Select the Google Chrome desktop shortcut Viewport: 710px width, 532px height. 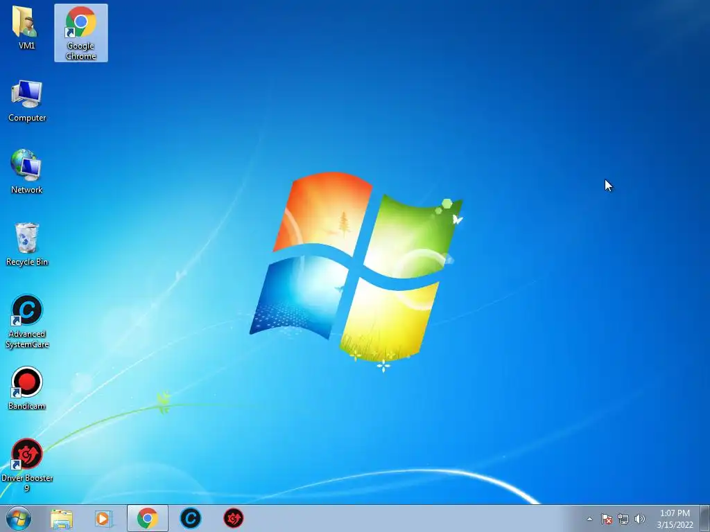coord(81,33)
